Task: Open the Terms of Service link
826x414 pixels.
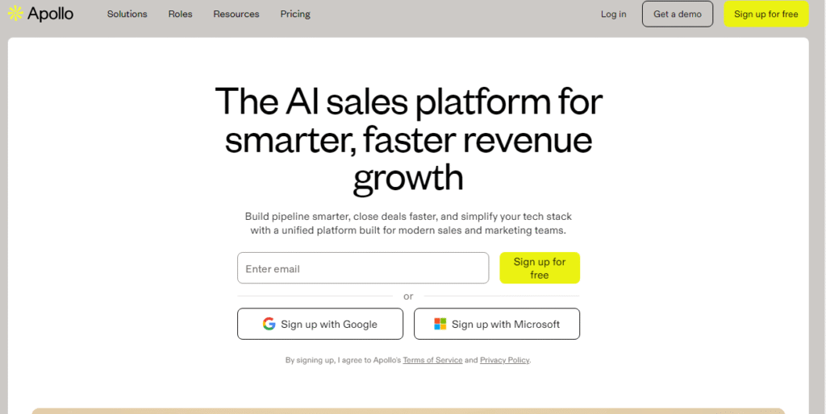Action: click(x=432, y=360)
